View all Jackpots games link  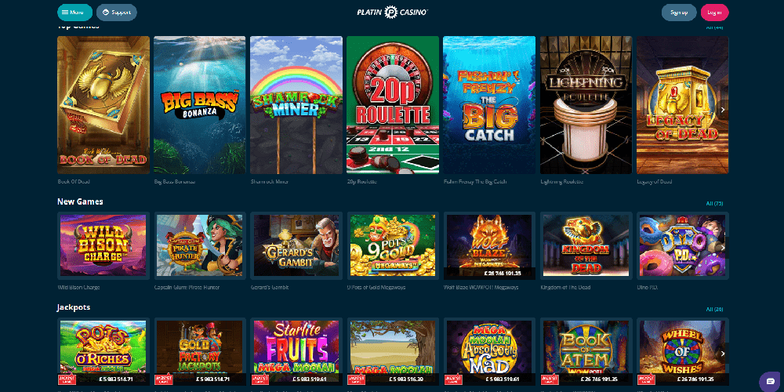coord(714,310)
